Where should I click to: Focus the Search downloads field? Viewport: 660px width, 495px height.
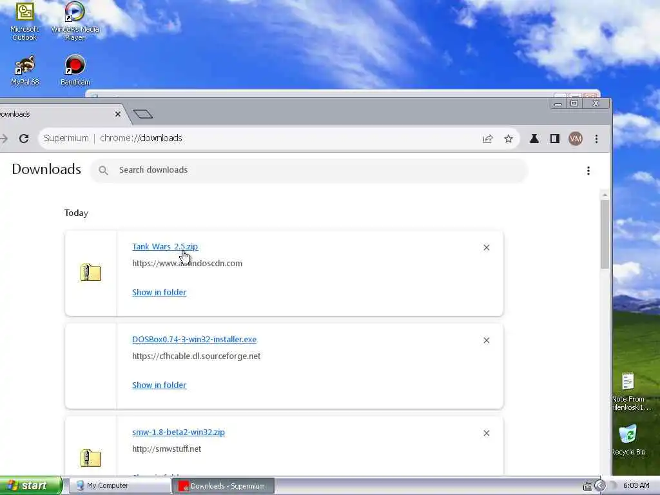click(309, 170)
